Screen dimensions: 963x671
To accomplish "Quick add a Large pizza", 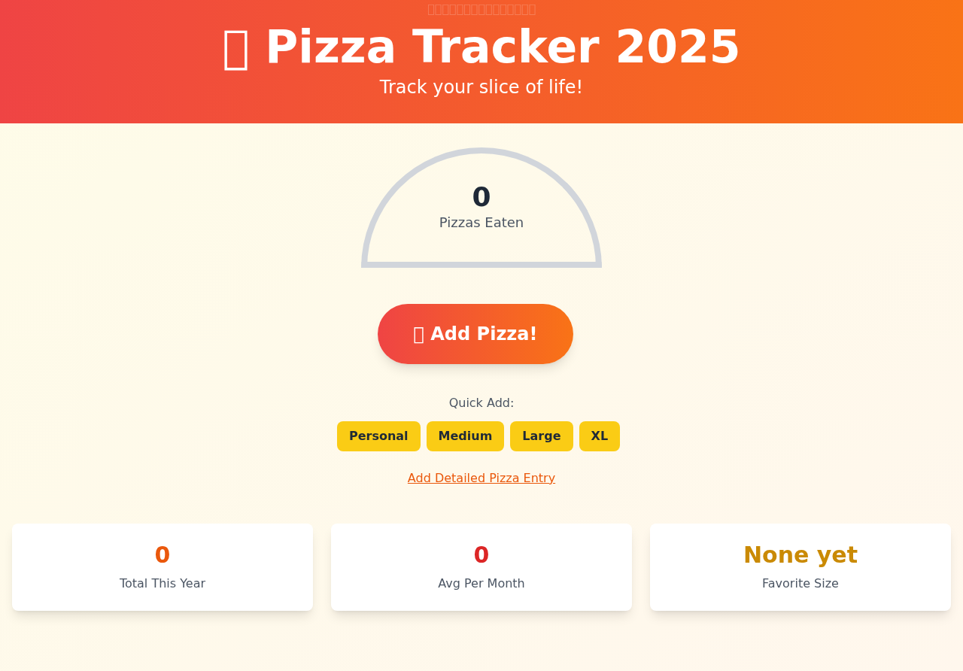I will tap(541, 436).
